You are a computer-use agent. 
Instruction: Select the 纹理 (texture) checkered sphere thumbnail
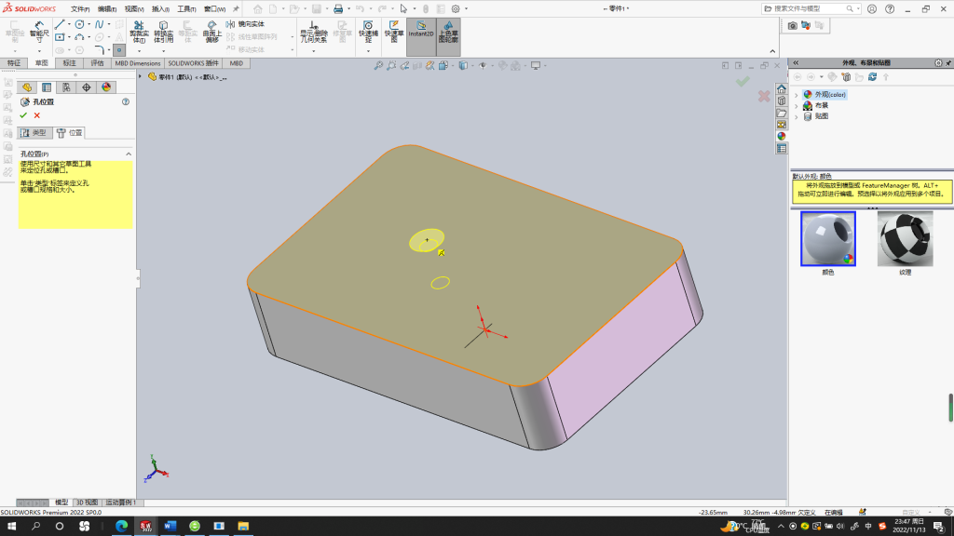coord(905,239)
